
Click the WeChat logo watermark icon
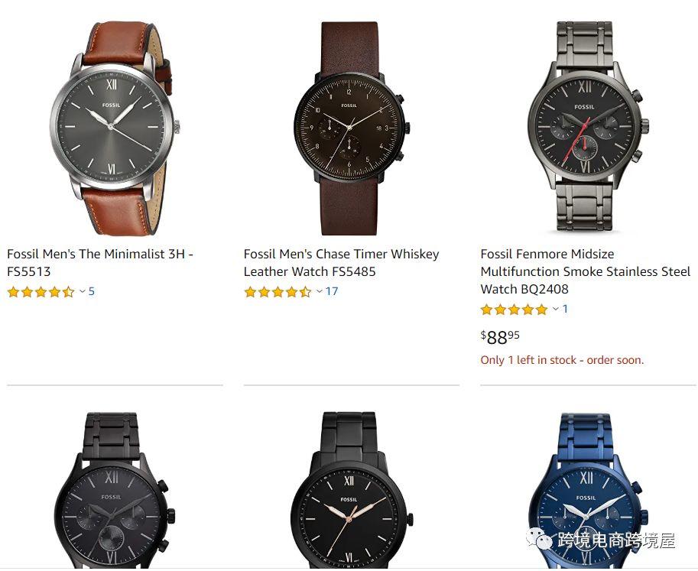tap(540, 538)
